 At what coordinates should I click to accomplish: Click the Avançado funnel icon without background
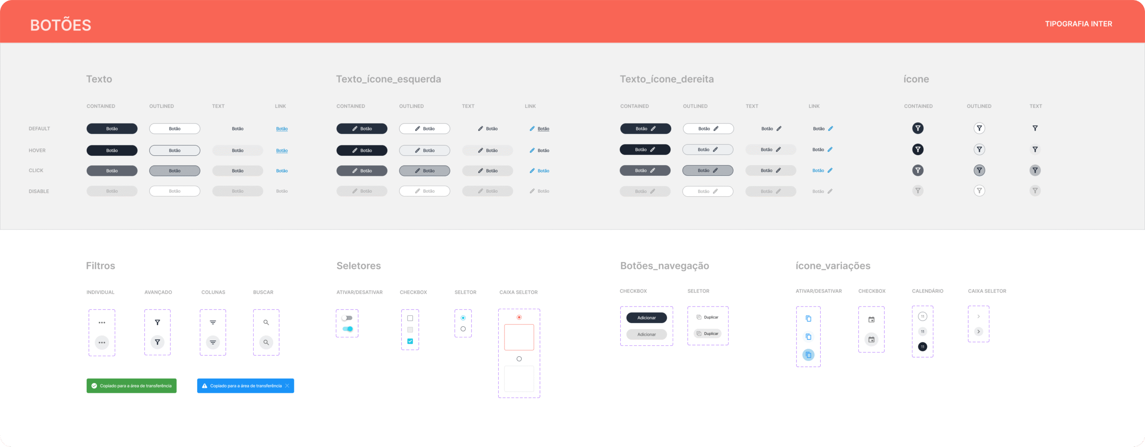pos(157,322)
